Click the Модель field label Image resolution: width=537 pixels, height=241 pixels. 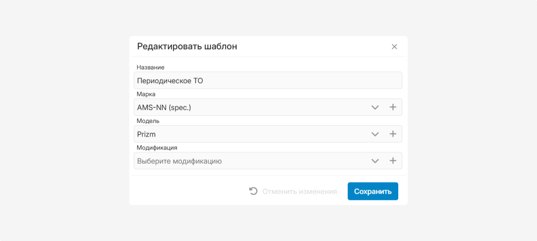tap(148, 121)
